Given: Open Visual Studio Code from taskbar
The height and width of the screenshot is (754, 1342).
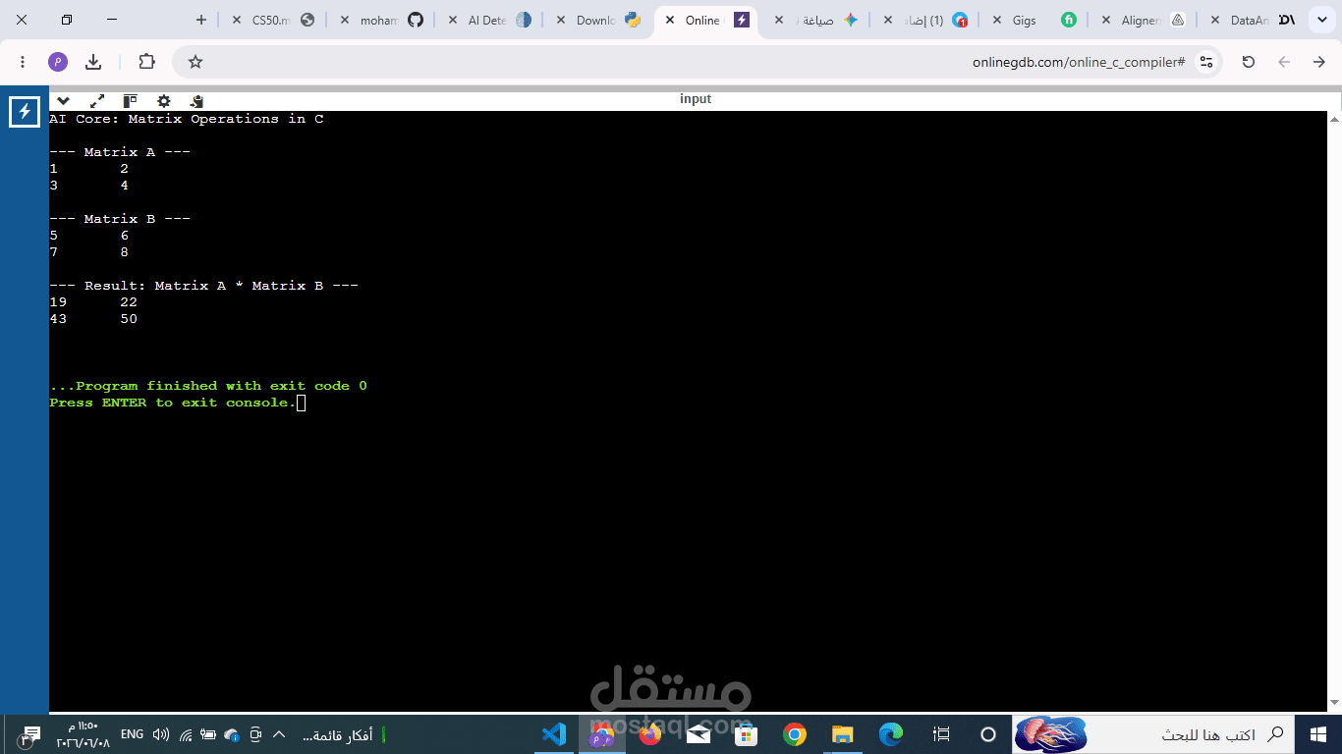Looking at the screenshot, I should pos(554,734).
